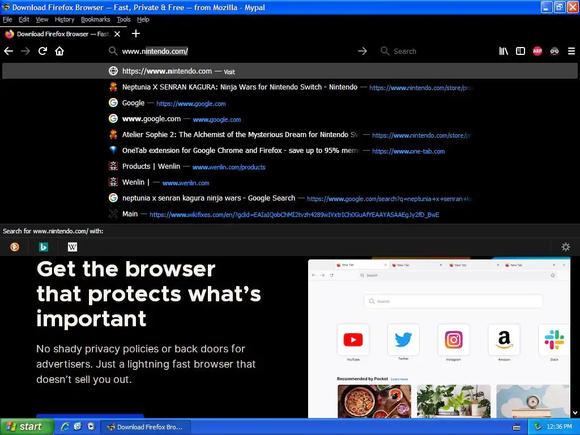Click the Instagram tile in preview
580x435 pixels.
click(454, 340)
